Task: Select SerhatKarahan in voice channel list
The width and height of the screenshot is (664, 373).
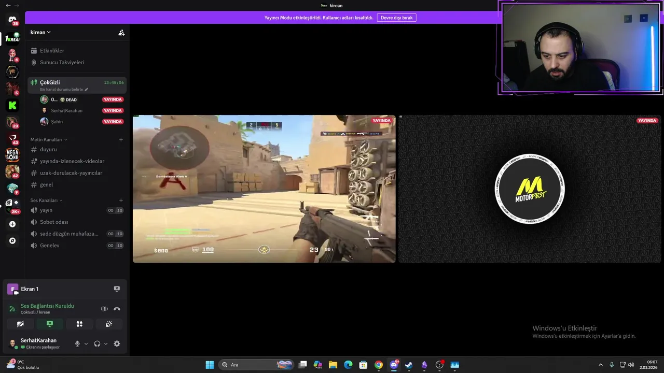Action: click(81, 110)
